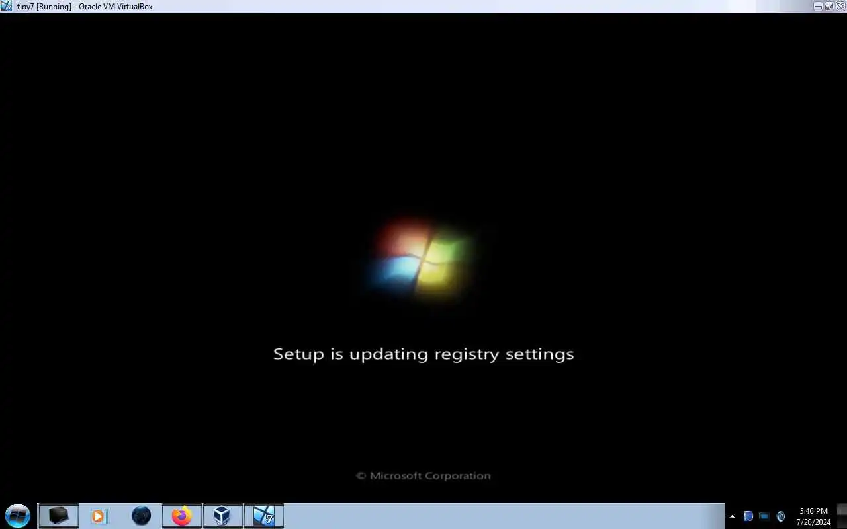Restore down the tiny7 VirtualBox window
Viewport: 847px width, 529px height.
(828, 6)
